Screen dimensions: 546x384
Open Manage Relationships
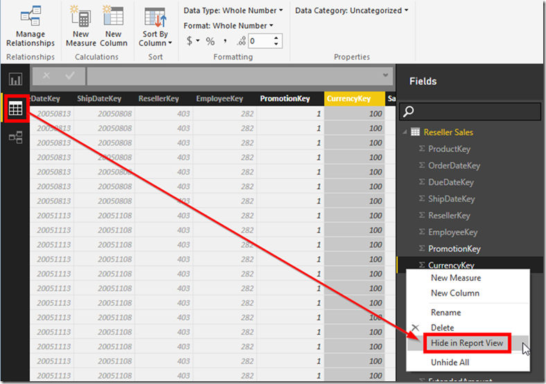click(30, 26)
